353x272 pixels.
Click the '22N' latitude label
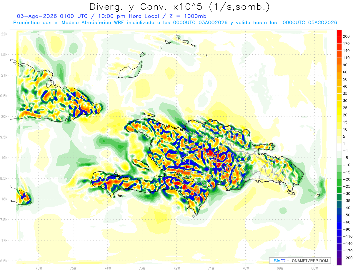pyautogui.click(x=4, y=34)
